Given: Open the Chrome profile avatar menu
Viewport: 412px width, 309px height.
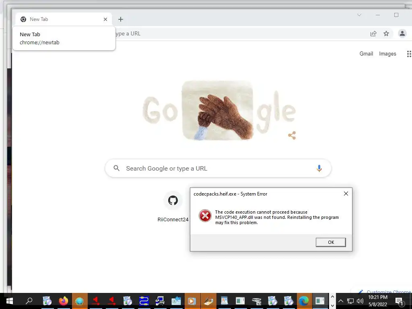Looking at the screenshot, I should pos(402,33).
